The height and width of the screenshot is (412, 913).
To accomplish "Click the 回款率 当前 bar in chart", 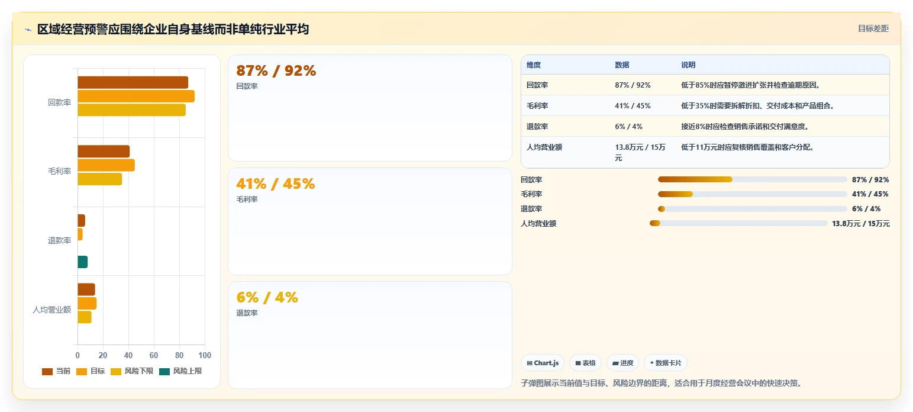I will (133, 82).
